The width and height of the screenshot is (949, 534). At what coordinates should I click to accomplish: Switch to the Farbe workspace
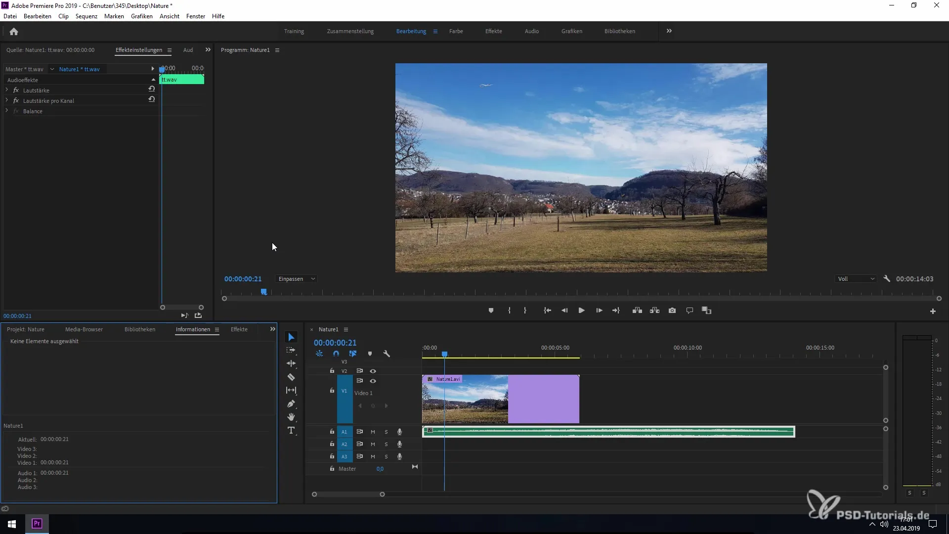point(456,31)
